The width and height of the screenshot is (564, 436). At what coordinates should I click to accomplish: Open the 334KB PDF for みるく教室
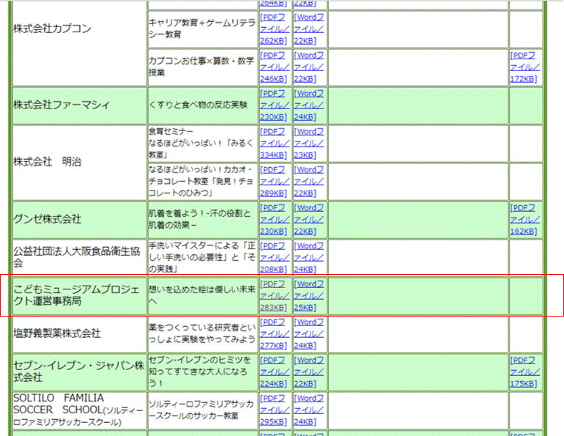(275, 144)
